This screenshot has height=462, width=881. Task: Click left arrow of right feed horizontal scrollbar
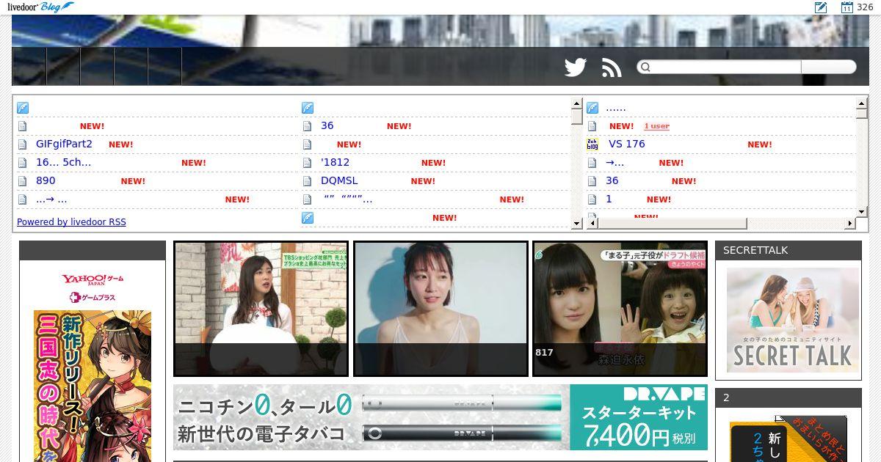(592, 224)
